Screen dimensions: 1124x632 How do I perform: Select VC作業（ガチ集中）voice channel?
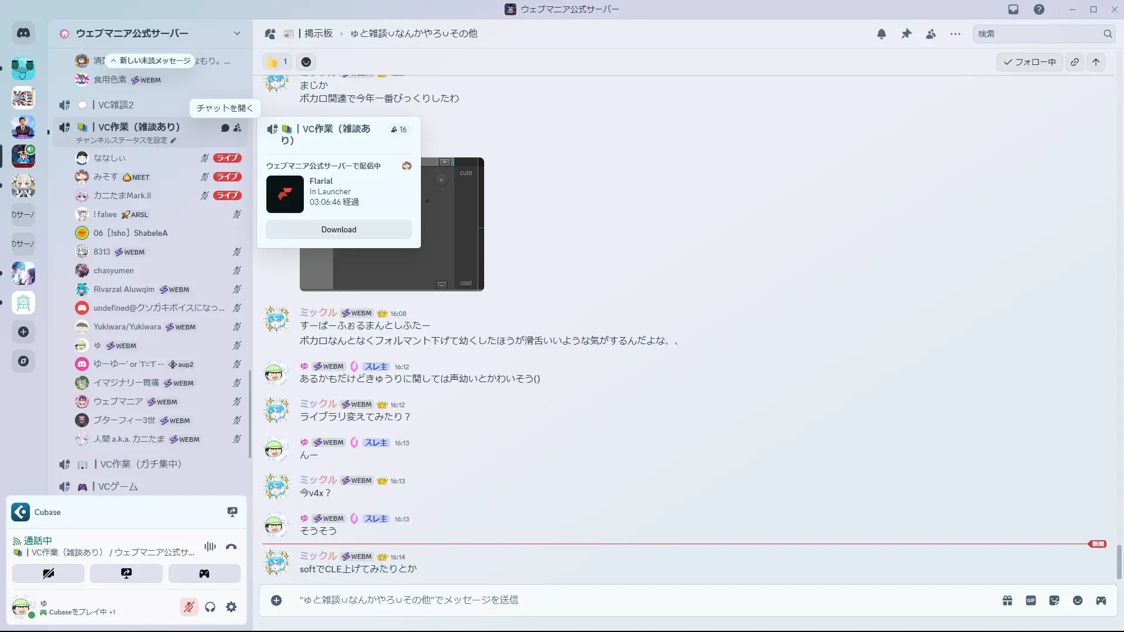point(140,464)
